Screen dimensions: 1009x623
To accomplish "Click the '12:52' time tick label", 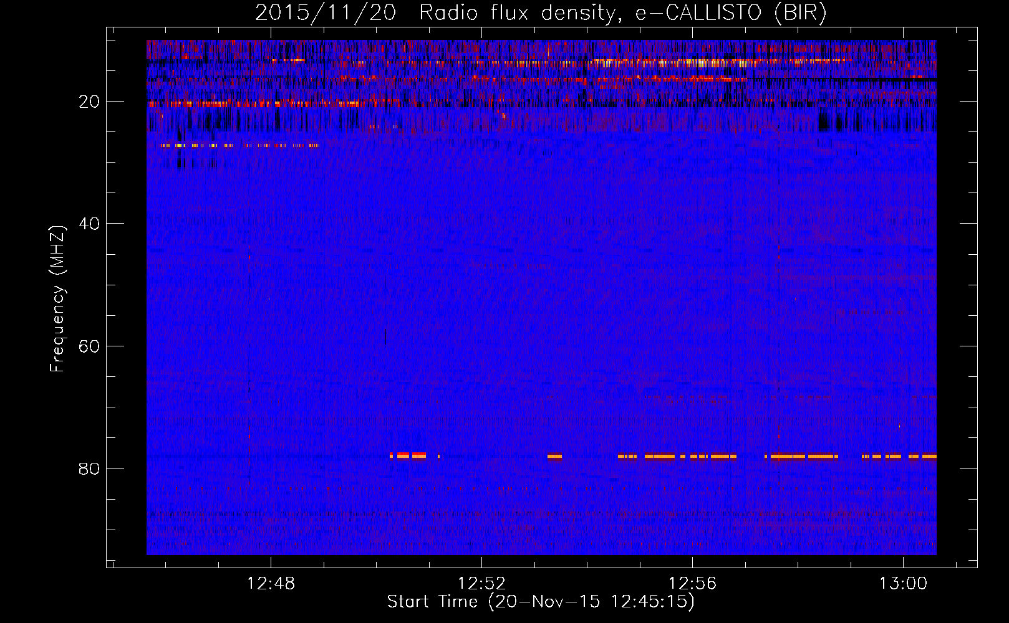I will tap(482, 584).
